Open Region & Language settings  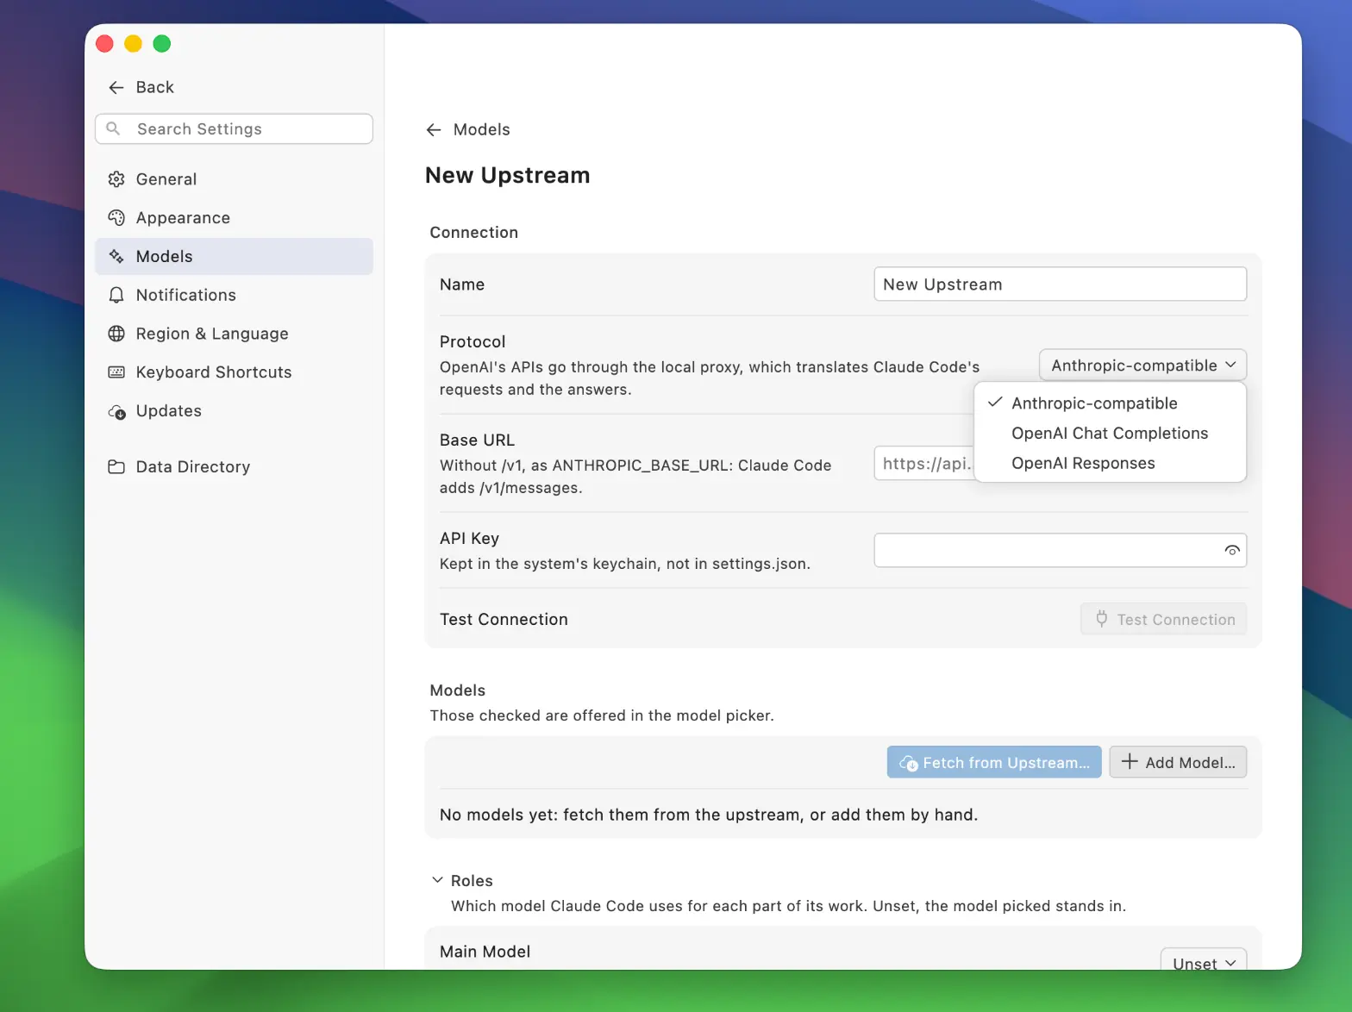coord(234,334)
